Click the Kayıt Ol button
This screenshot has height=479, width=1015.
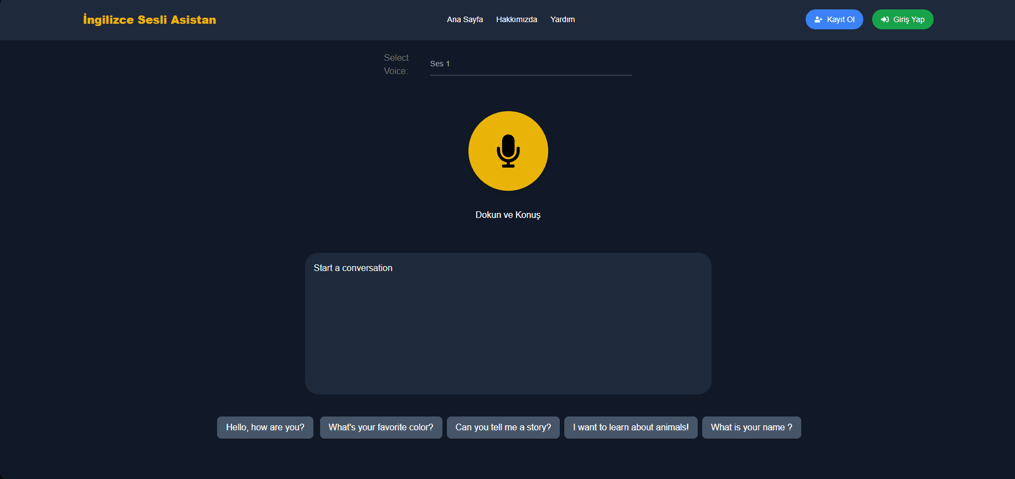[x=834, y=19]
